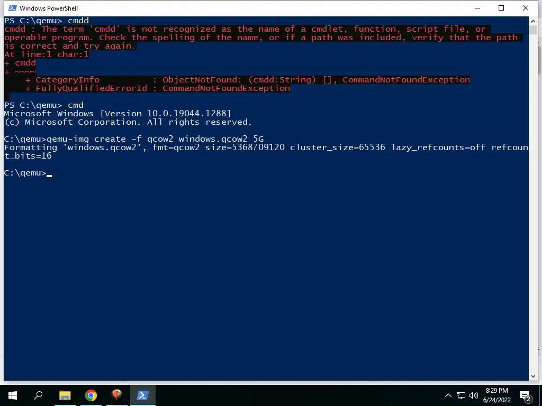The image size is (542, 406).
Task: Minimize the Windows PowerShell window
Action: pyautogui.click(x=478, y=8)
